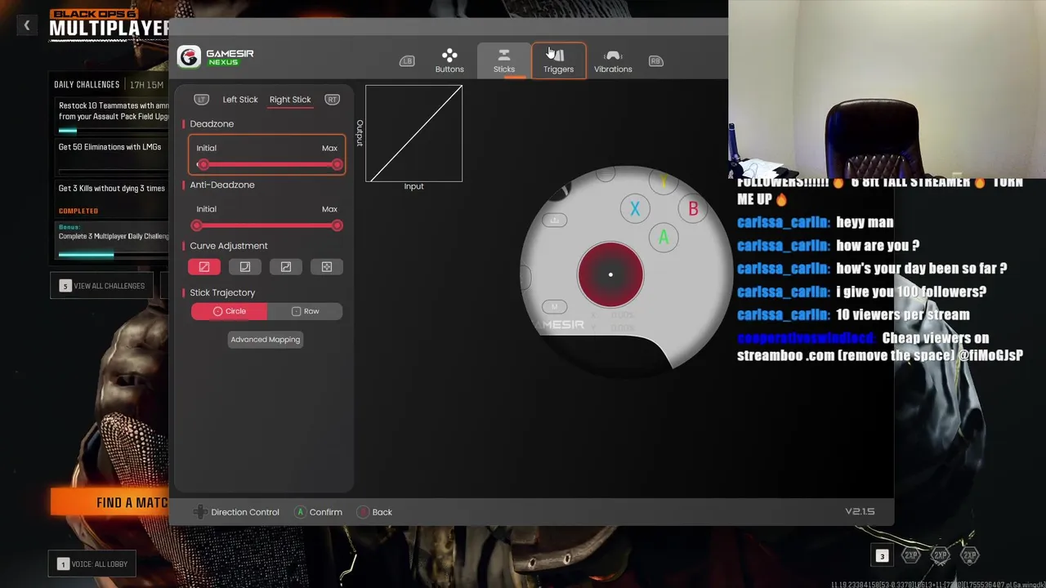Click the share button on controller image
Image resolution: width=1046 pixels, height=588 pixels.
[x=554, y=220]
